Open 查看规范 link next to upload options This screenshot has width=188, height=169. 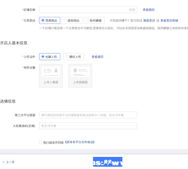point(97,57)
